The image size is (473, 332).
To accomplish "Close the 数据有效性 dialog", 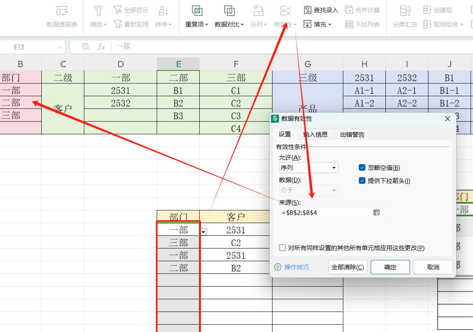I will (448, 119).
